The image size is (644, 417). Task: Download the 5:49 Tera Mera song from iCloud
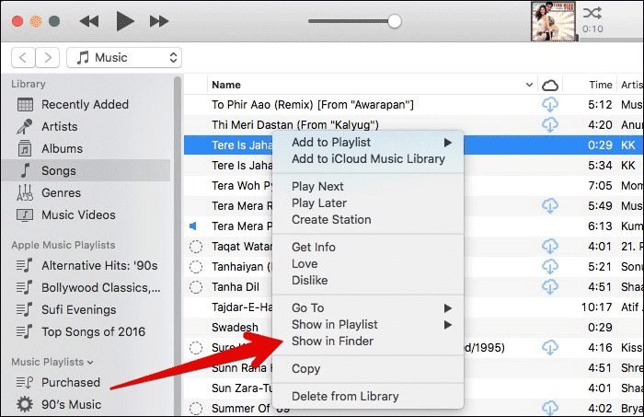pos(550,205)
